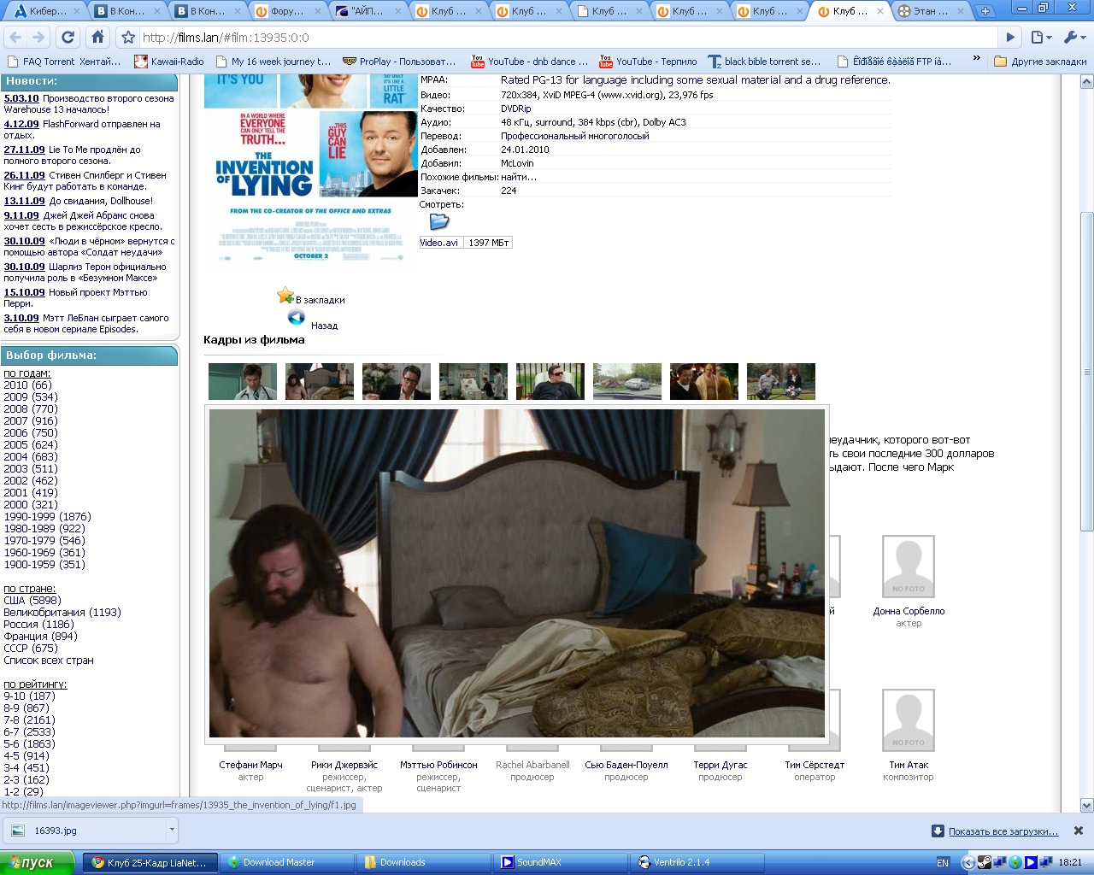
Task: Open the My 16 week journey bookmark
Action: 273,62
